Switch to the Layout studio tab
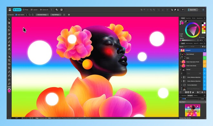The width and height of the screenshot is (213, 126). click(34, 10)
